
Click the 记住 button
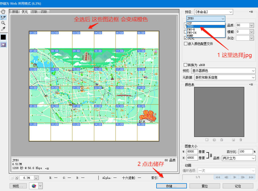click(238, 186)
